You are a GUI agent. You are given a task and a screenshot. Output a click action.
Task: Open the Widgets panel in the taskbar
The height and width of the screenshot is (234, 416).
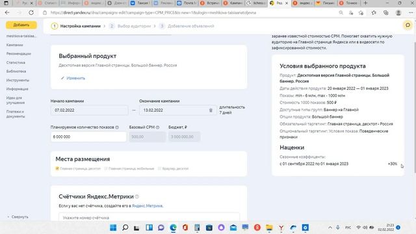pos(149,227)
